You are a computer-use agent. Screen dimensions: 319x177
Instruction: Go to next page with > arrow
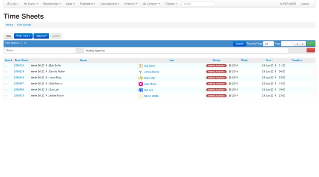coord(303,44)
